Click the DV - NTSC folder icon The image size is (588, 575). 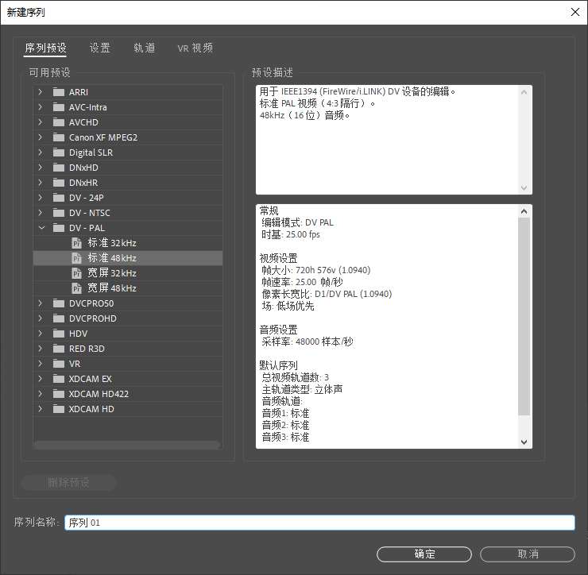tap(59, 213)
